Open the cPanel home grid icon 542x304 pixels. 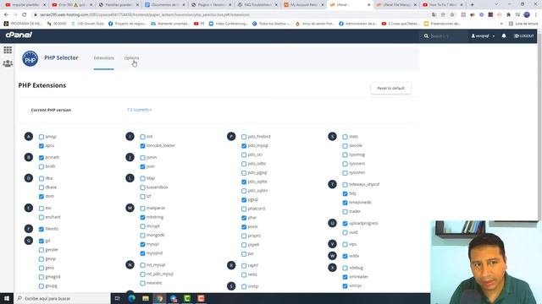[x=8, y=50]
